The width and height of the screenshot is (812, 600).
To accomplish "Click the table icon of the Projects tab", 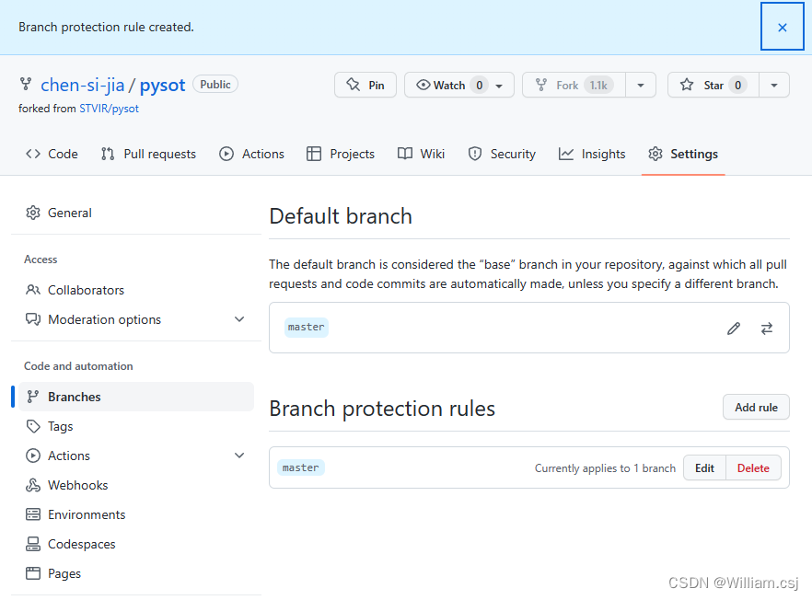I will click(314, 154).
